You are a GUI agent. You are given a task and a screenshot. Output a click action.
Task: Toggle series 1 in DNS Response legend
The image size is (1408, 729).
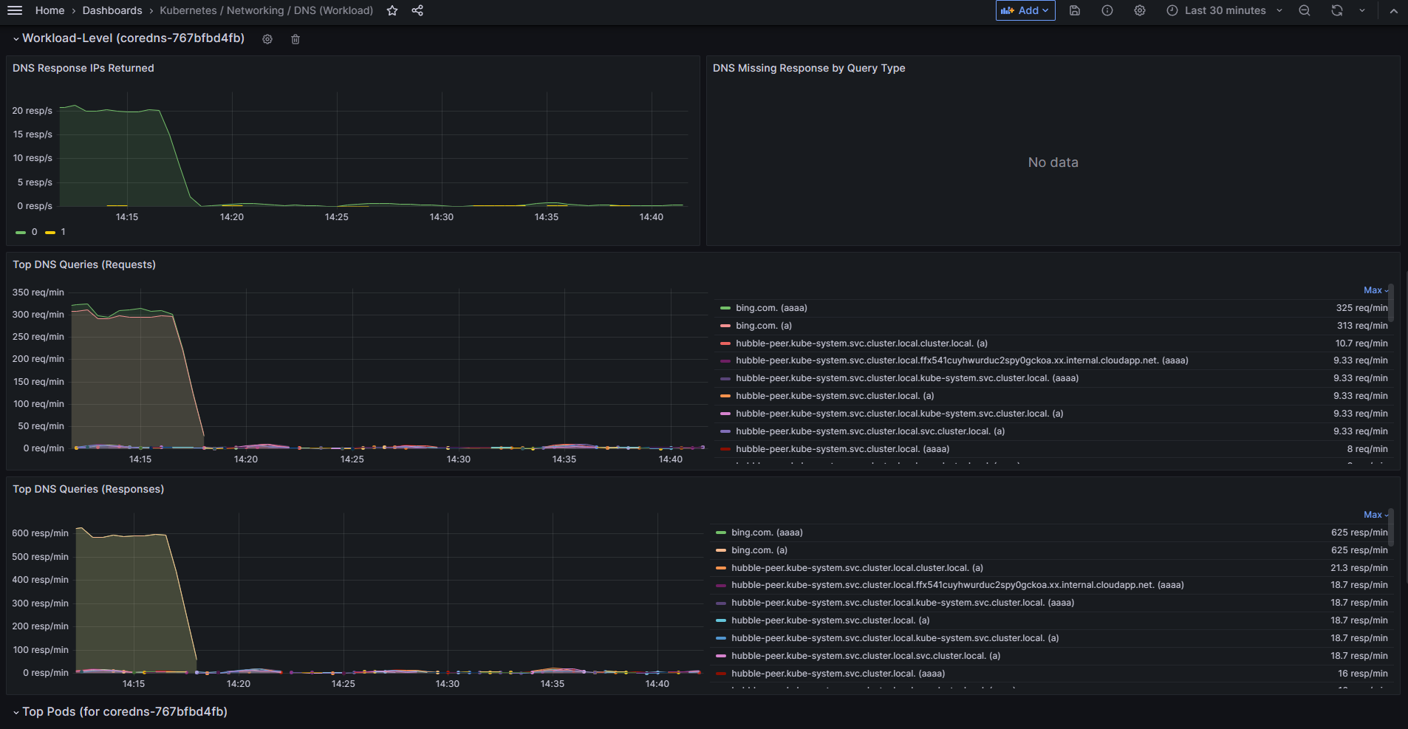(x=55, y=232)
